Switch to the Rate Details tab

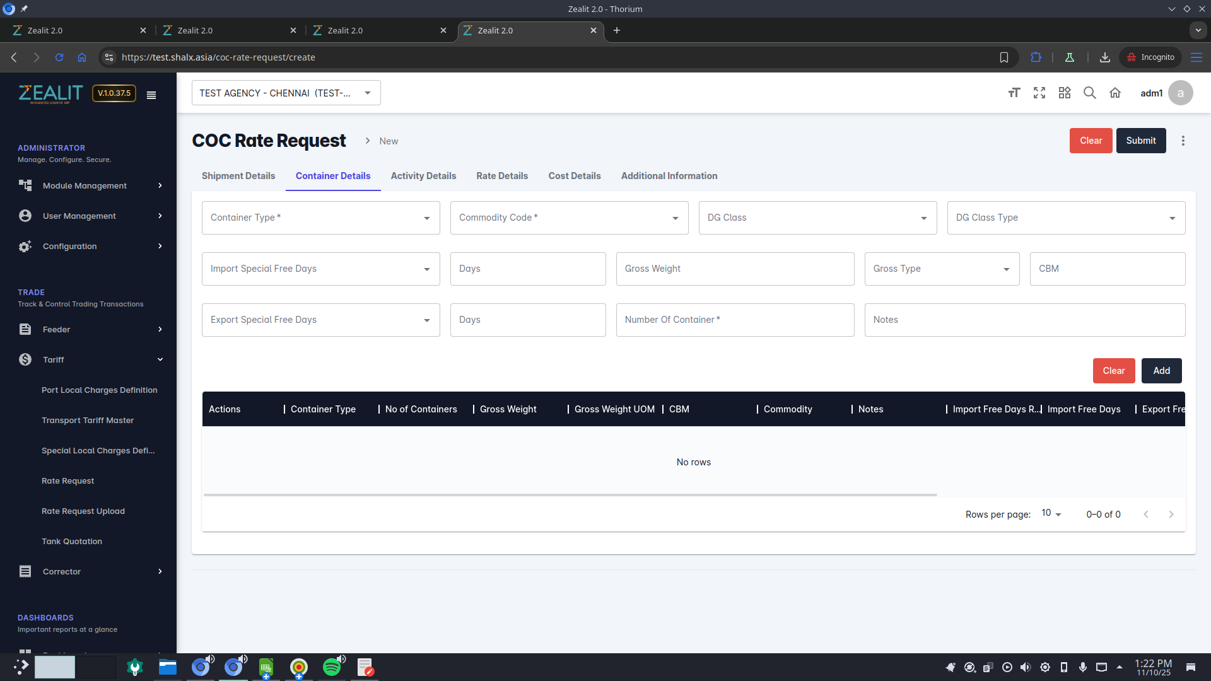pyautogui.click(x=502, y=177)
